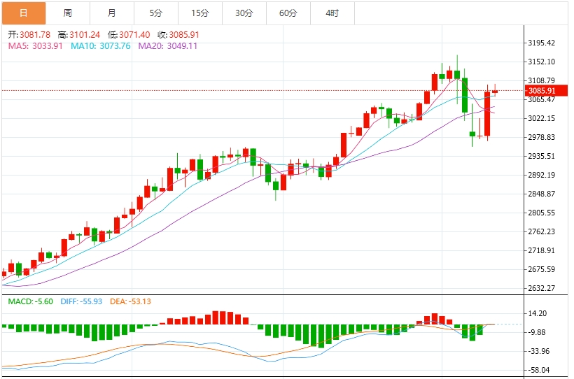The width and height of the screenshot is (574, 379).
Task: Click the DEA -53.13 label
Action: [x=130, y=301]
